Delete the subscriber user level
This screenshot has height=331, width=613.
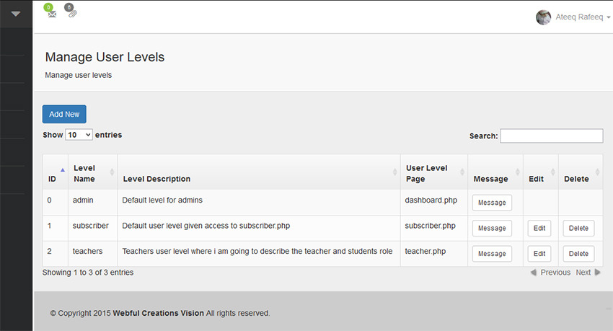pyautogui.click(x=578, y=228)
